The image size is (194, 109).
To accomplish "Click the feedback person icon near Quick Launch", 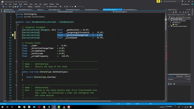I will (x=162, y=1).
